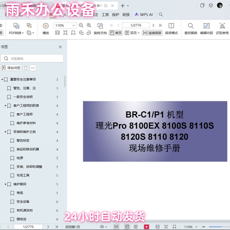
Task: Click the bookmark panel vertical scrollbar
Action: coord(65,81)
